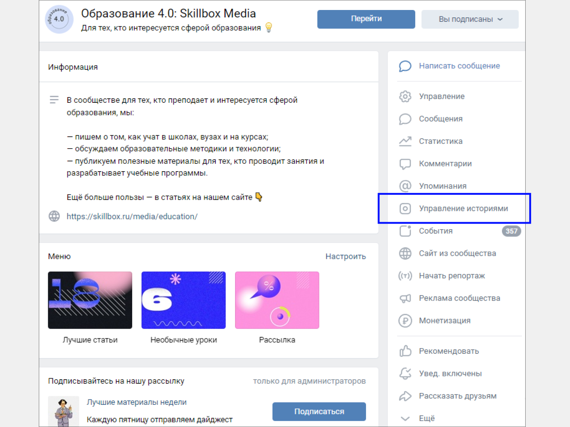Click the community avatar 4.0 logo
Viewport: 570px width, 427px height.
59,19
